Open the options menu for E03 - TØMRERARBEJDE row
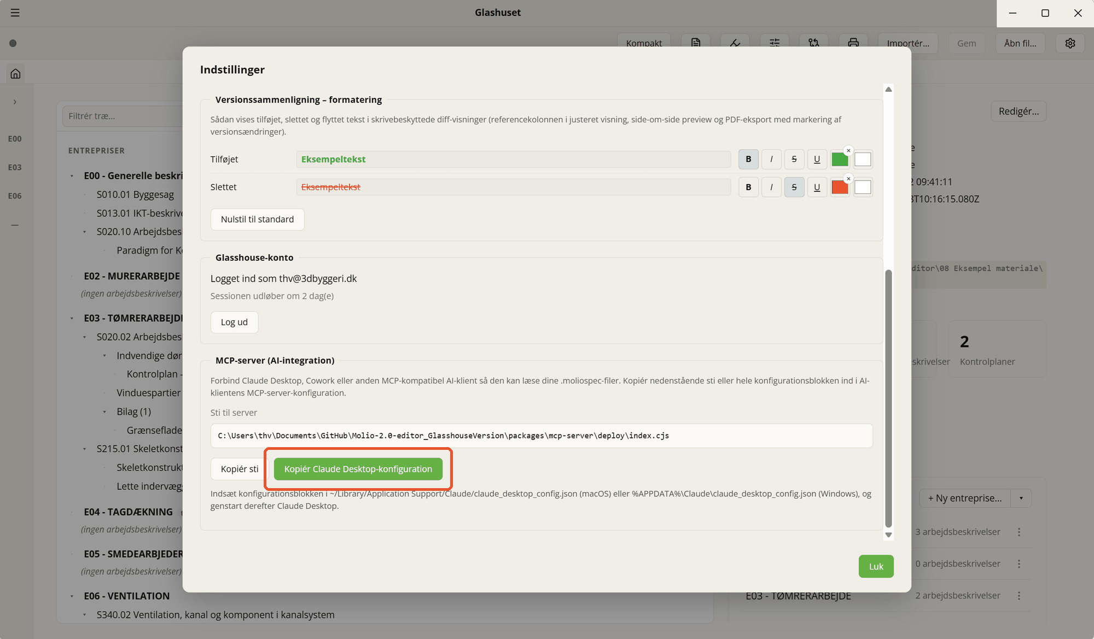 click(x=1019, y=595)
